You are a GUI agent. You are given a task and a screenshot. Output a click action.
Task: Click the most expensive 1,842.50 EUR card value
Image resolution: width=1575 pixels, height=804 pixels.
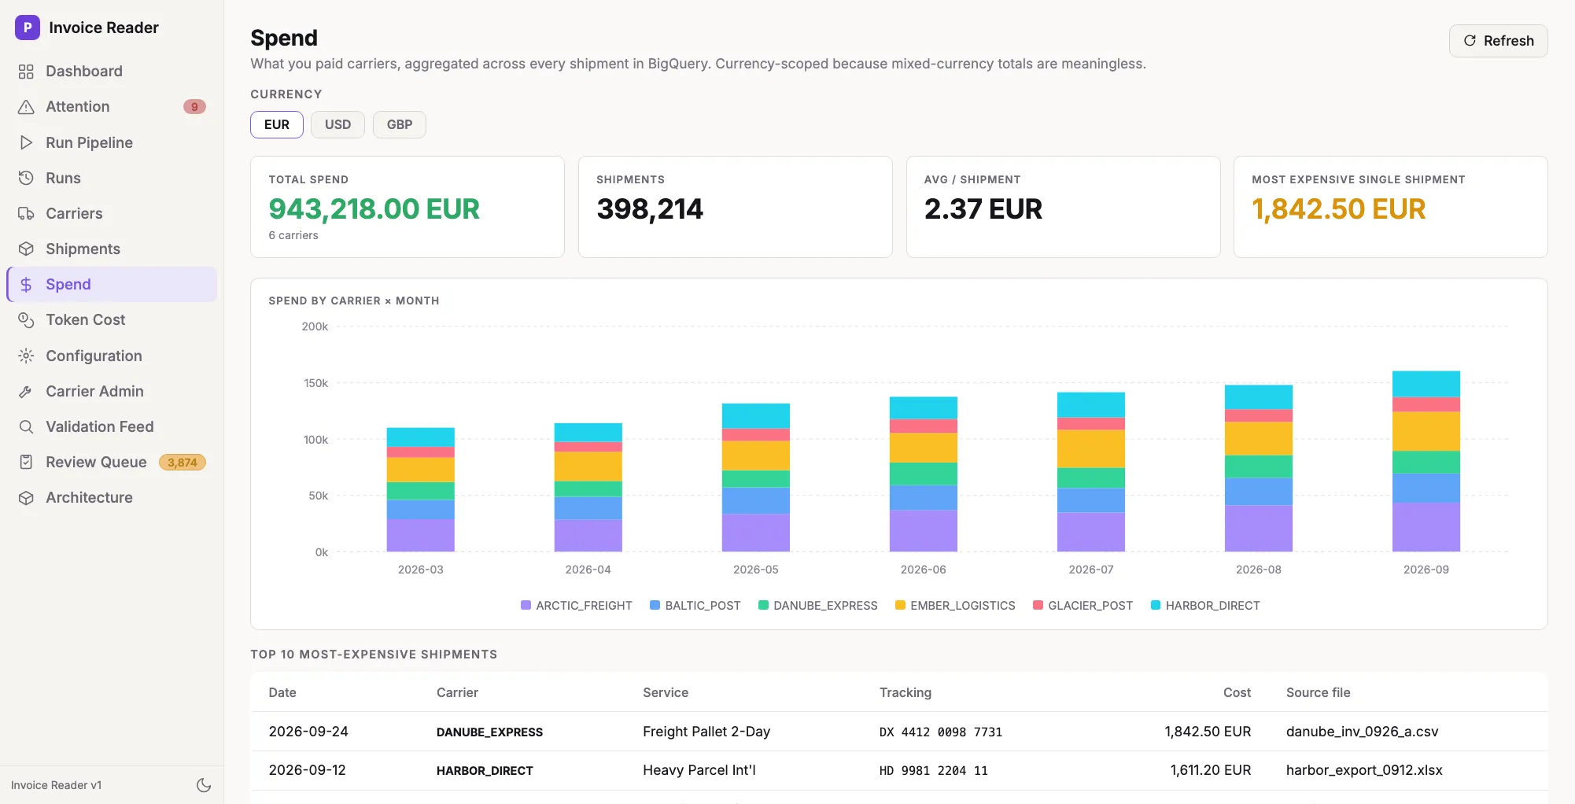point(1338,209)
